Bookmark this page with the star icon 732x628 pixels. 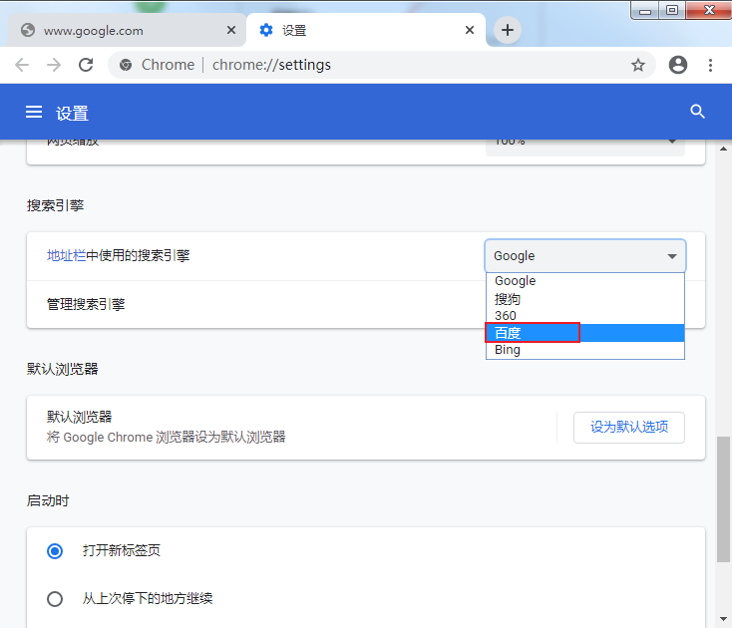[637, 65]
